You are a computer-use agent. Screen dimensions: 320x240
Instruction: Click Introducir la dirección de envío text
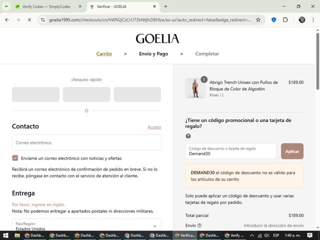(x=273, y=225)
